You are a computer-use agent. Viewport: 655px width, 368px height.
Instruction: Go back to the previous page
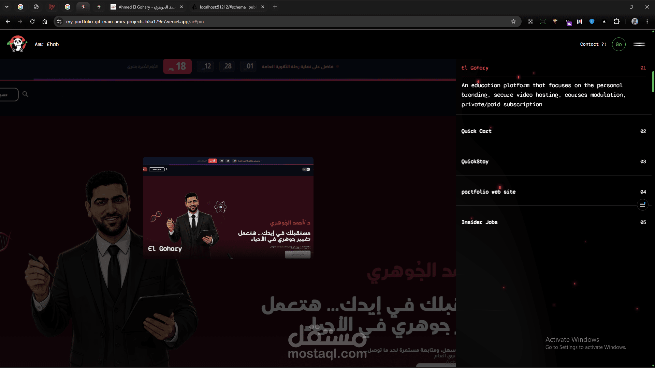[8, 21]
